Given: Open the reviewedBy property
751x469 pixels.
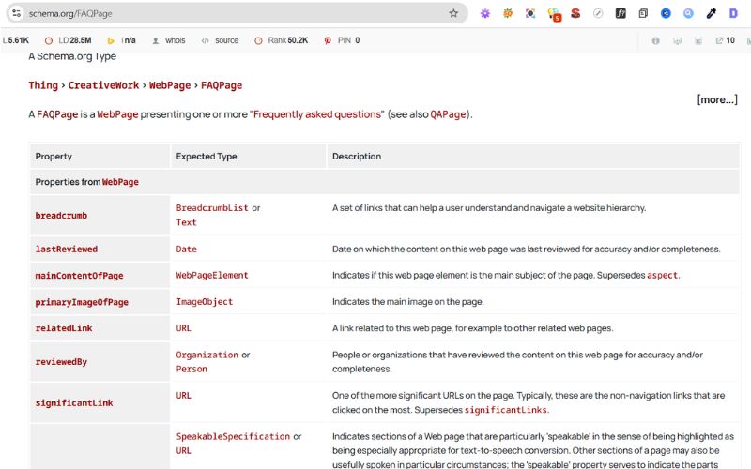Looking at the screenshot, I should tap(61, 362).
